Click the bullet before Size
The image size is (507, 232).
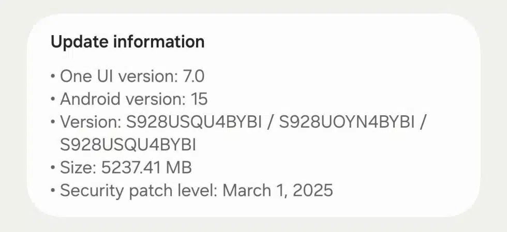tap(53, 168)
